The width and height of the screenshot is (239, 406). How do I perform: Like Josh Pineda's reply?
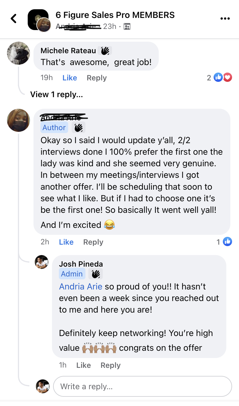tap(83, 365)
